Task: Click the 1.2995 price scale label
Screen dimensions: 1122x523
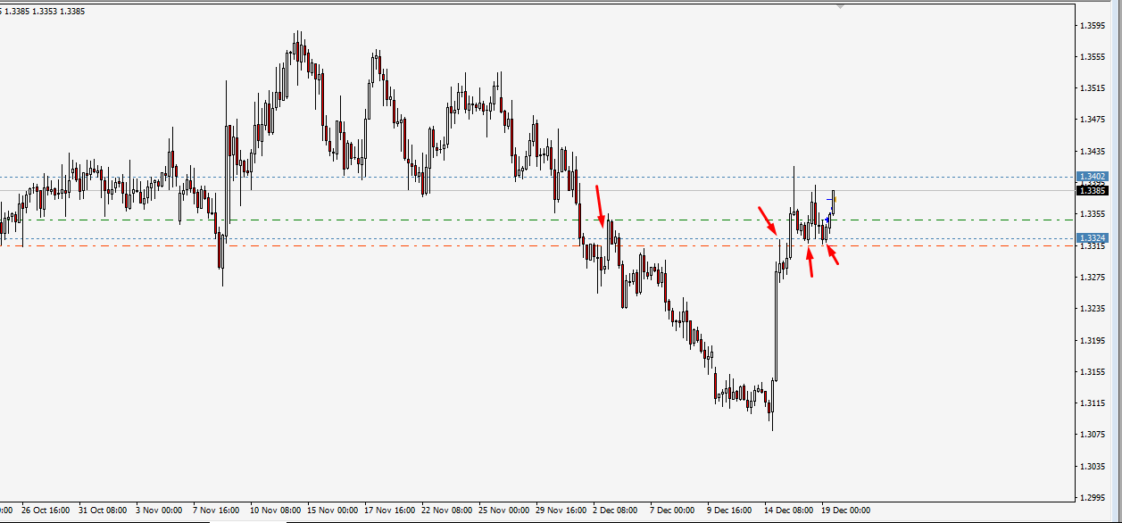Action: pos(1093,498)
